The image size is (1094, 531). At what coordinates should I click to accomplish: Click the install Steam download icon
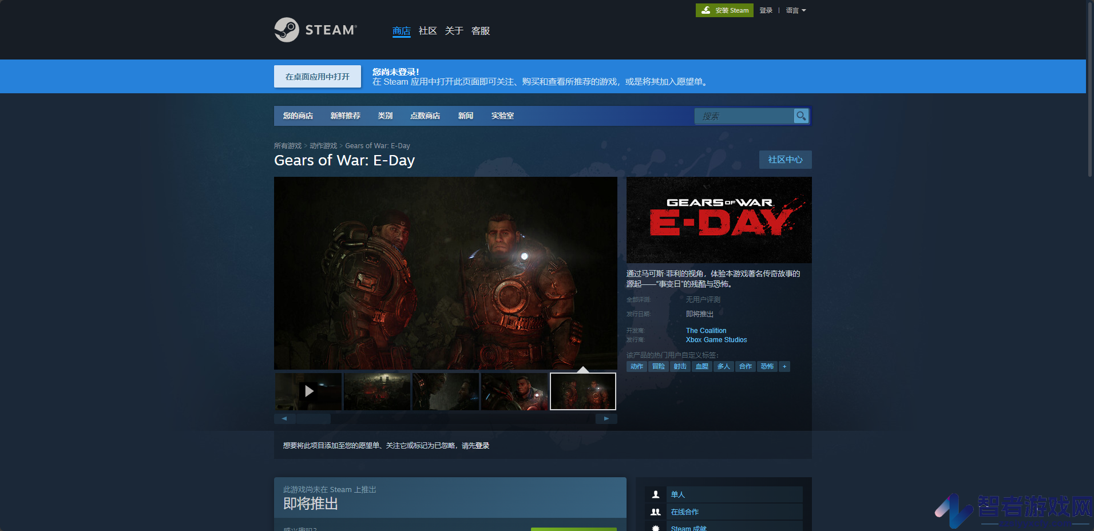point(706,10)
